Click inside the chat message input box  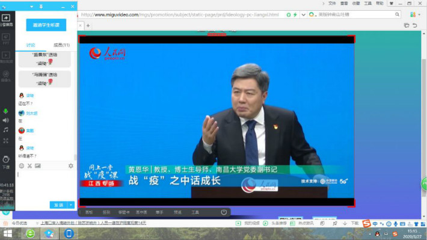point(46,185)
